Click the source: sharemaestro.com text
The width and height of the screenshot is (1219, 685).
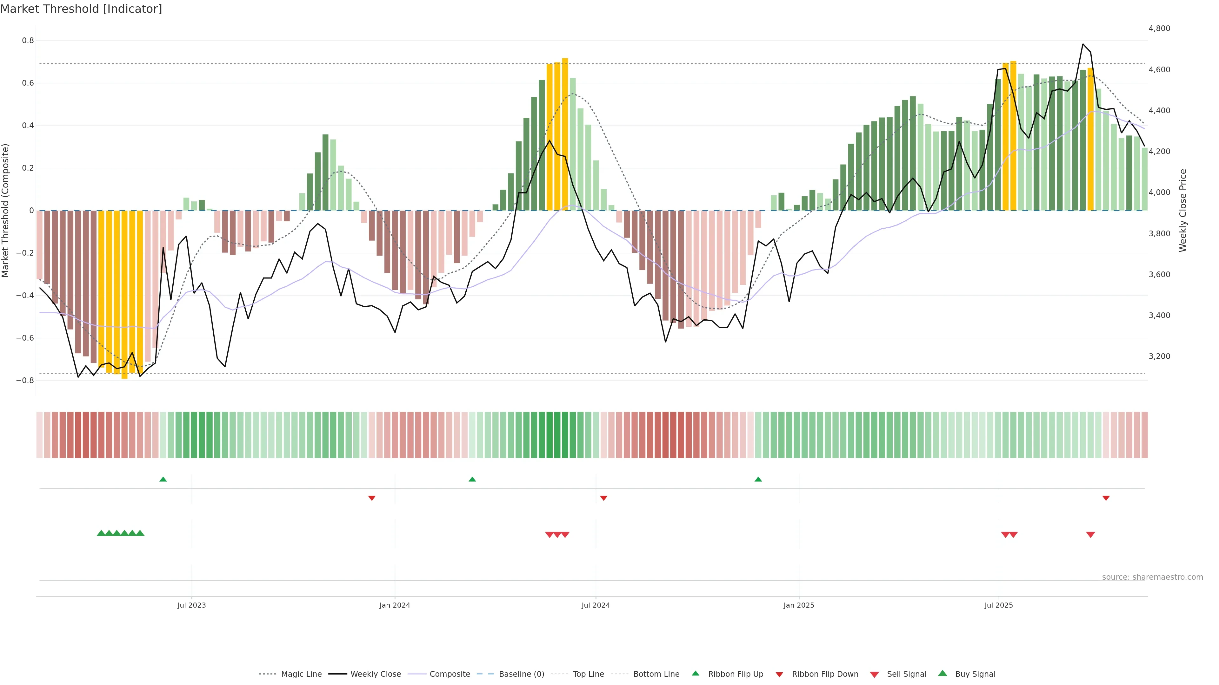pos(1152,577)
